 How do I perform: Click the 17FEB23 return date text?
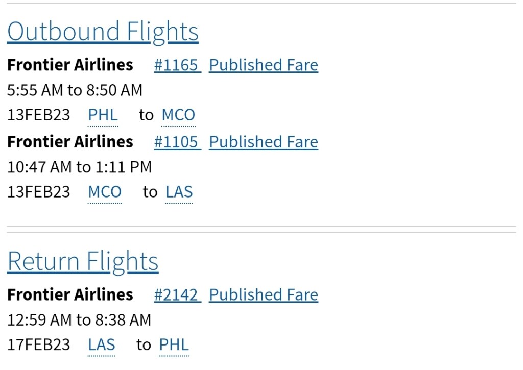(x=38, y=345)
